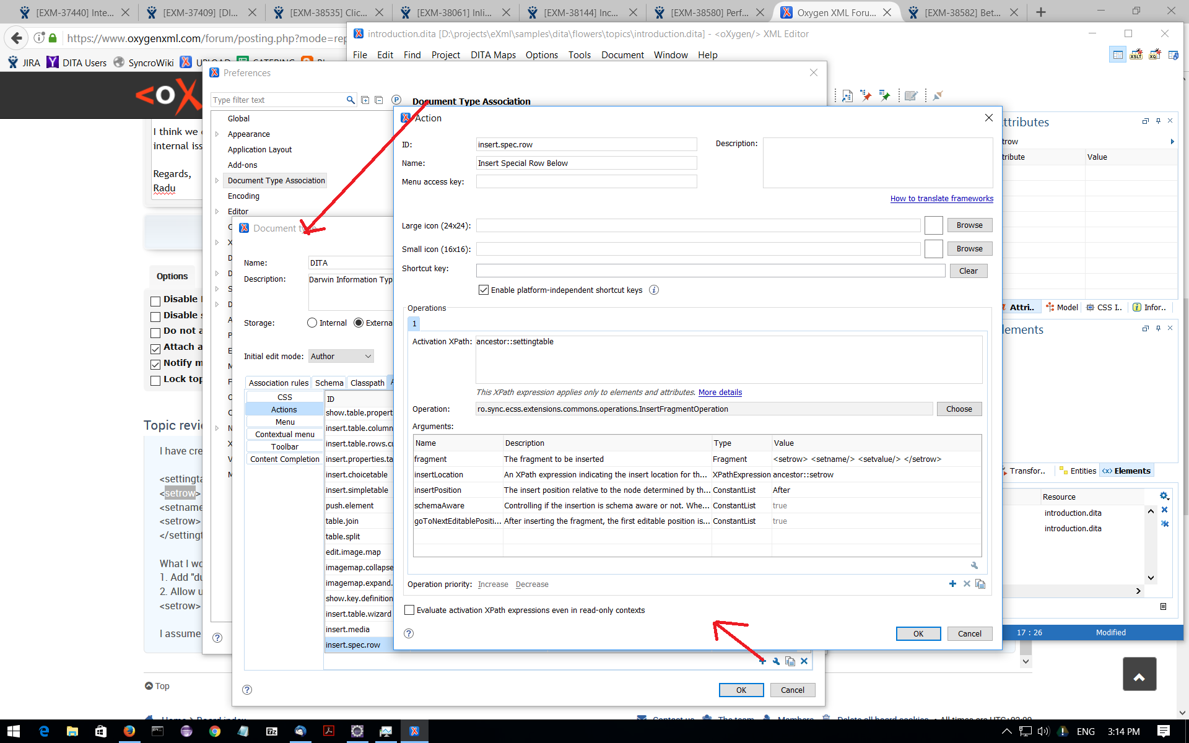Open 7-Zip from taskbar
The width and height of the screenshot is (1189, 743).
(271, 731)
